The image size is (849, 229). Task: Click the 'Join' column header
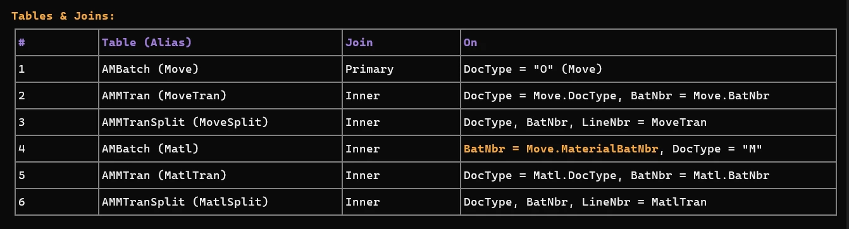pyautogui.click(x=401, y=42)
